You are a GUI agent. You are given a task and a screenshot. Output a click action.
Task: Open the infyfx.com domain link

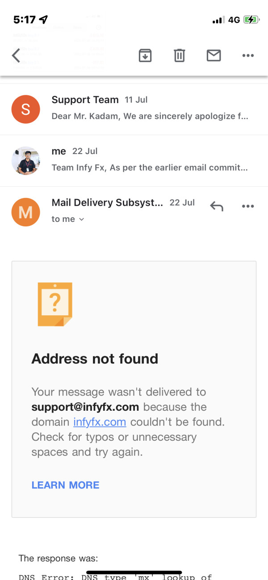click(x=100, y=422)
